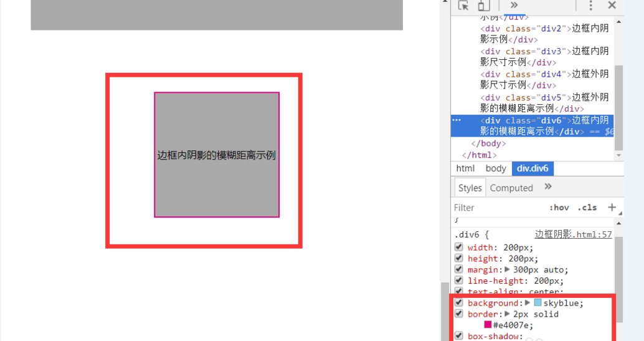The image size is (644, 341).
Task: Toggle the :hov element state button
Action: click(x=559, y=208)
